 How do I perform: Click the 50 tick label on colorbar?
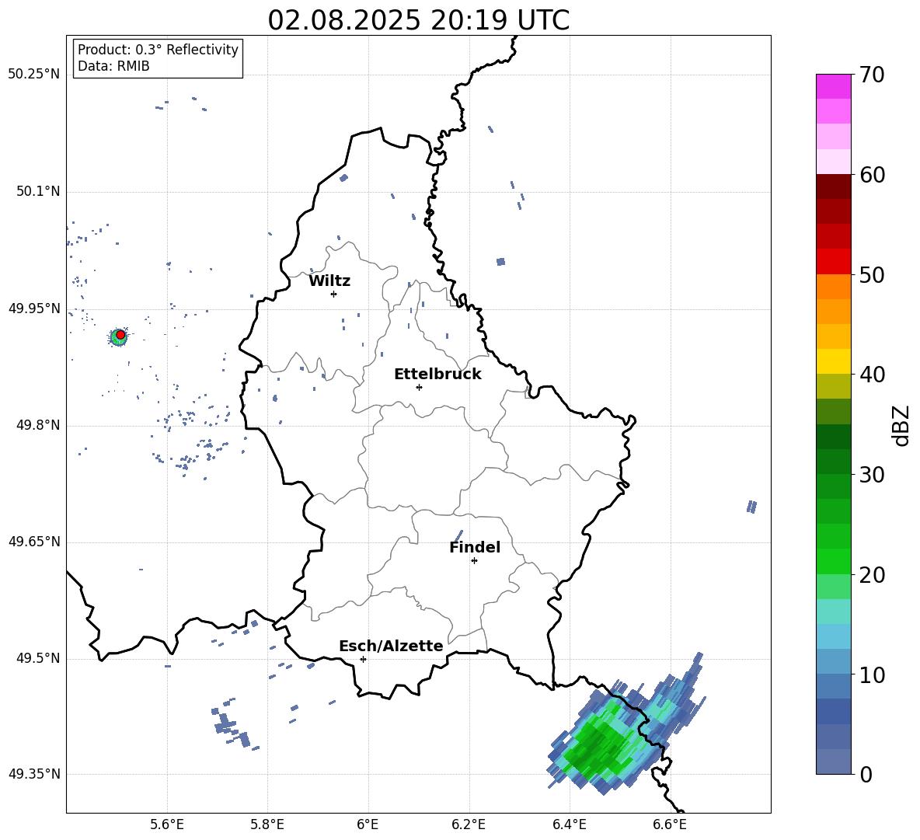[x=872, y=274]
